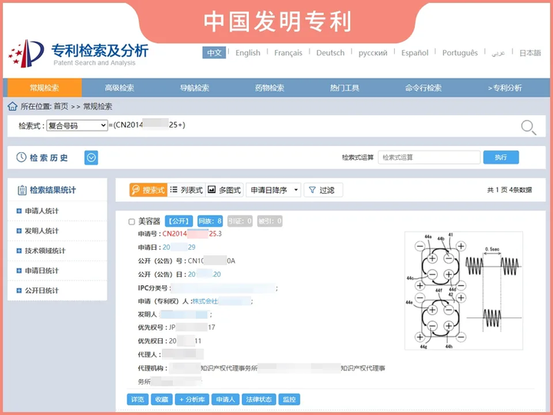Viewport: 553px width, 415px height.
Task: Click the patent drawing thumbnail
Action: tap(464, 292)
